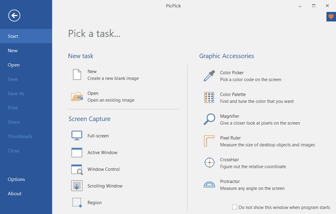
Task: Click 'Give a closer look at pixels' text
Action: [x=260, y=123]
